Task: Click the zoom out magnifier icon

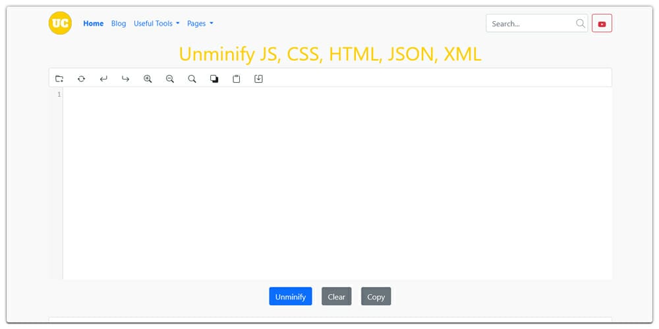Action: (170, 79)
